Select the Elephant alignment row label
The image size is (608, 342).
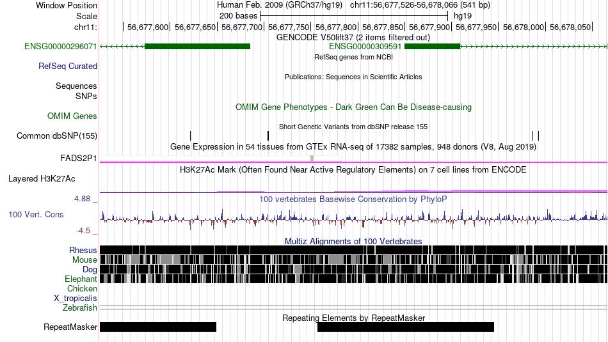click(x=81, y=279)
